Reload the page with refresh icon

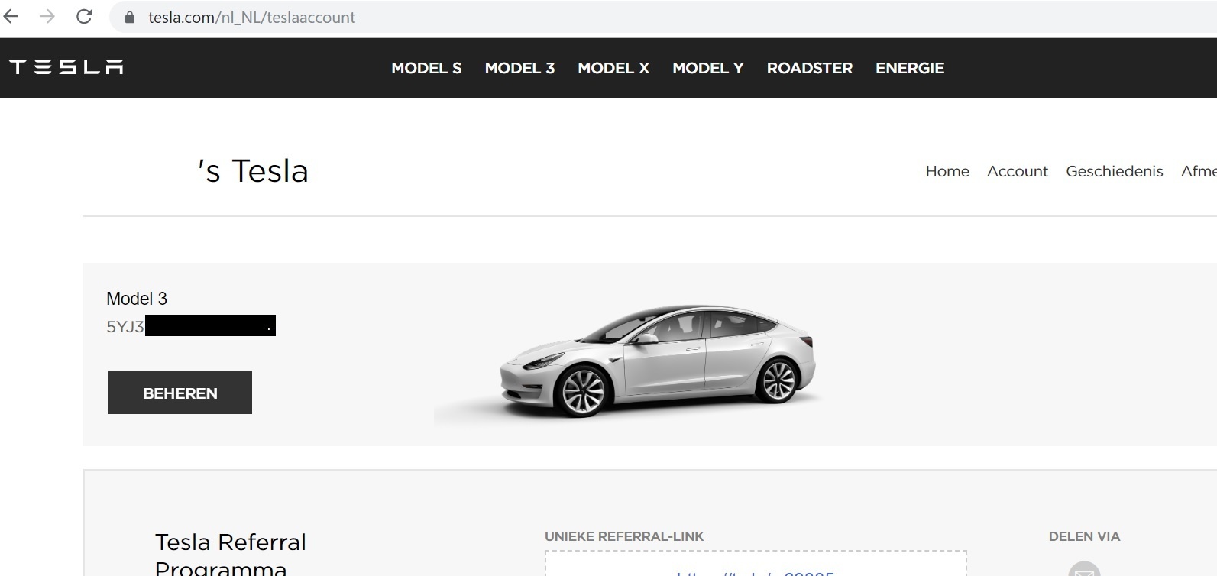(84, 17)
